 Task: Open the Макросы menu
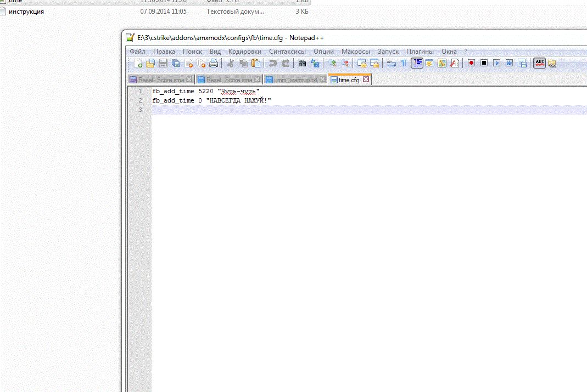coord(356,51)
